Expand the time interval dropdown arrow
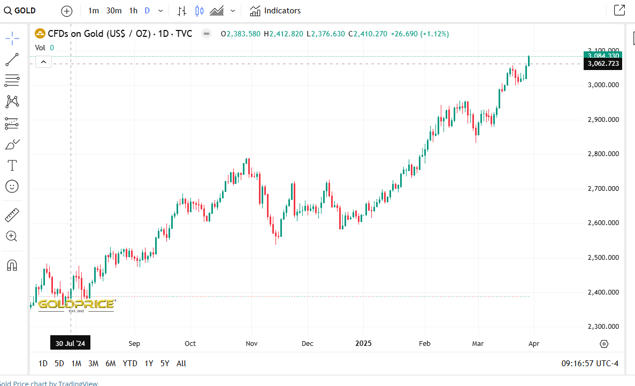The image size is (635, 386). (x=160, y=11)
